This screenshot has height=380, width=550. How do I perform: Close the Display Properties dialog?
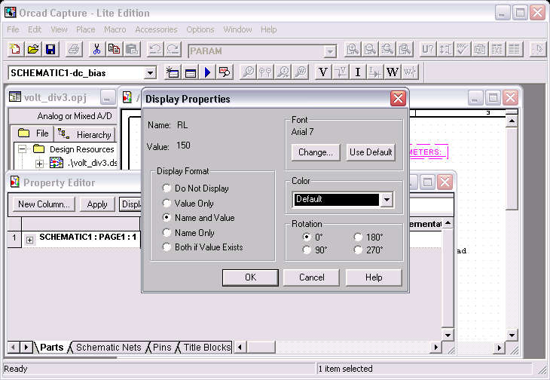pos(398,99)
